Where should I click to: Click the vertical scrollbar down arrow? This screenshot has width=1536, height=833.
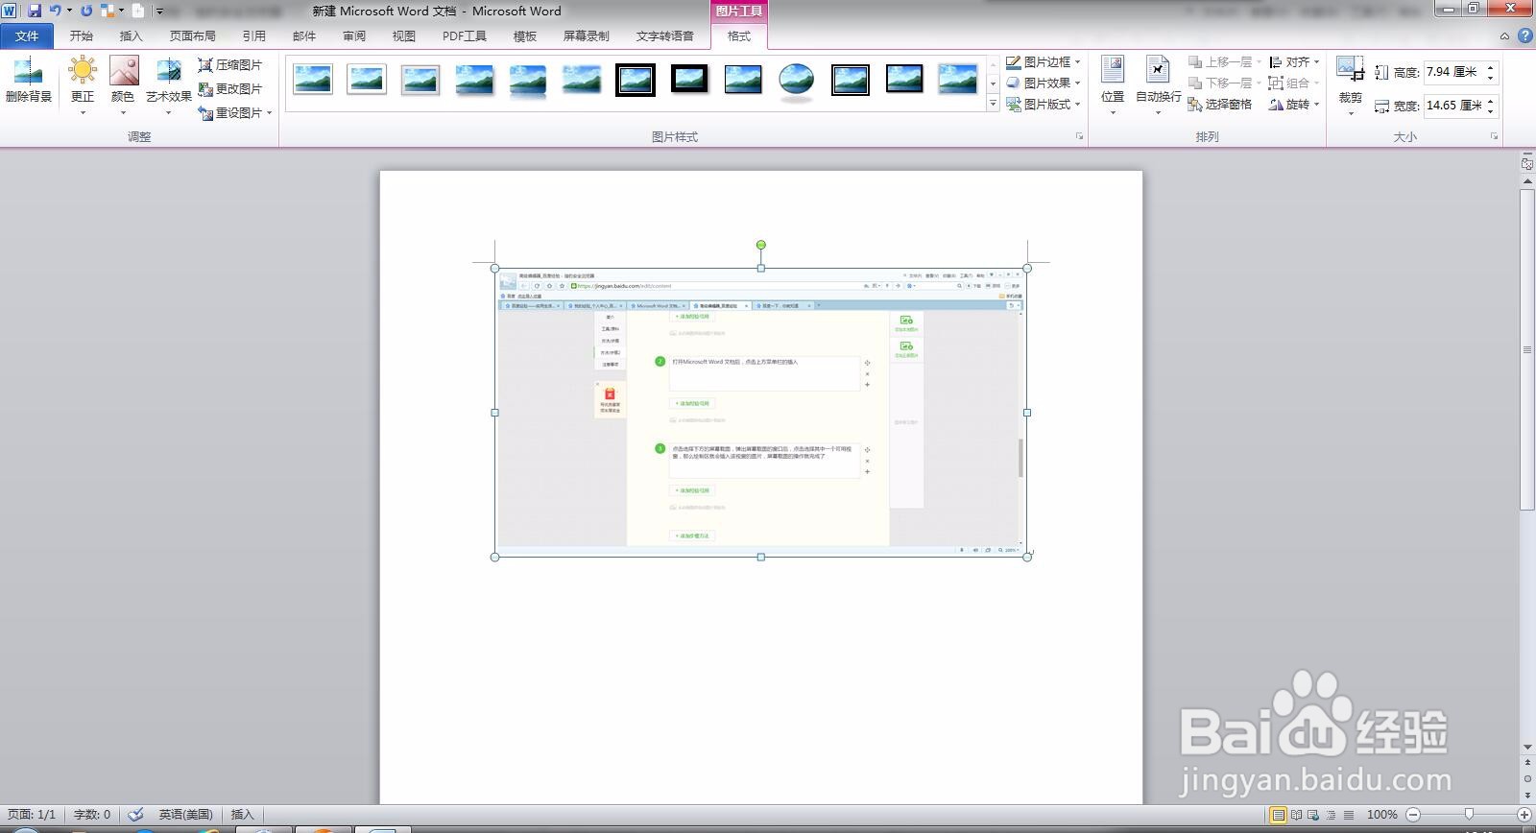point(1527,748)
